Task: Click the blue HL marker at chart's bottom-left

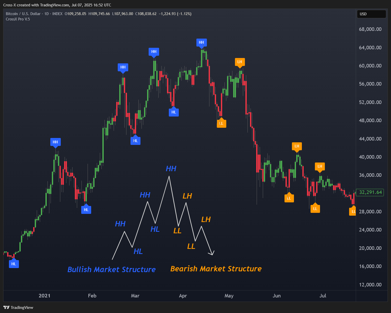Action: (x=14, y=264)
